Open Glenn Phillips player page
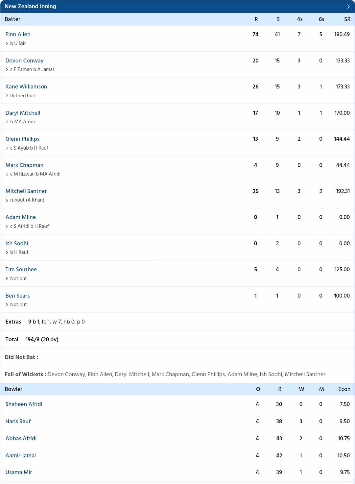Image resolution: width=355 pixels, height=484 pixels. [22, 139]
